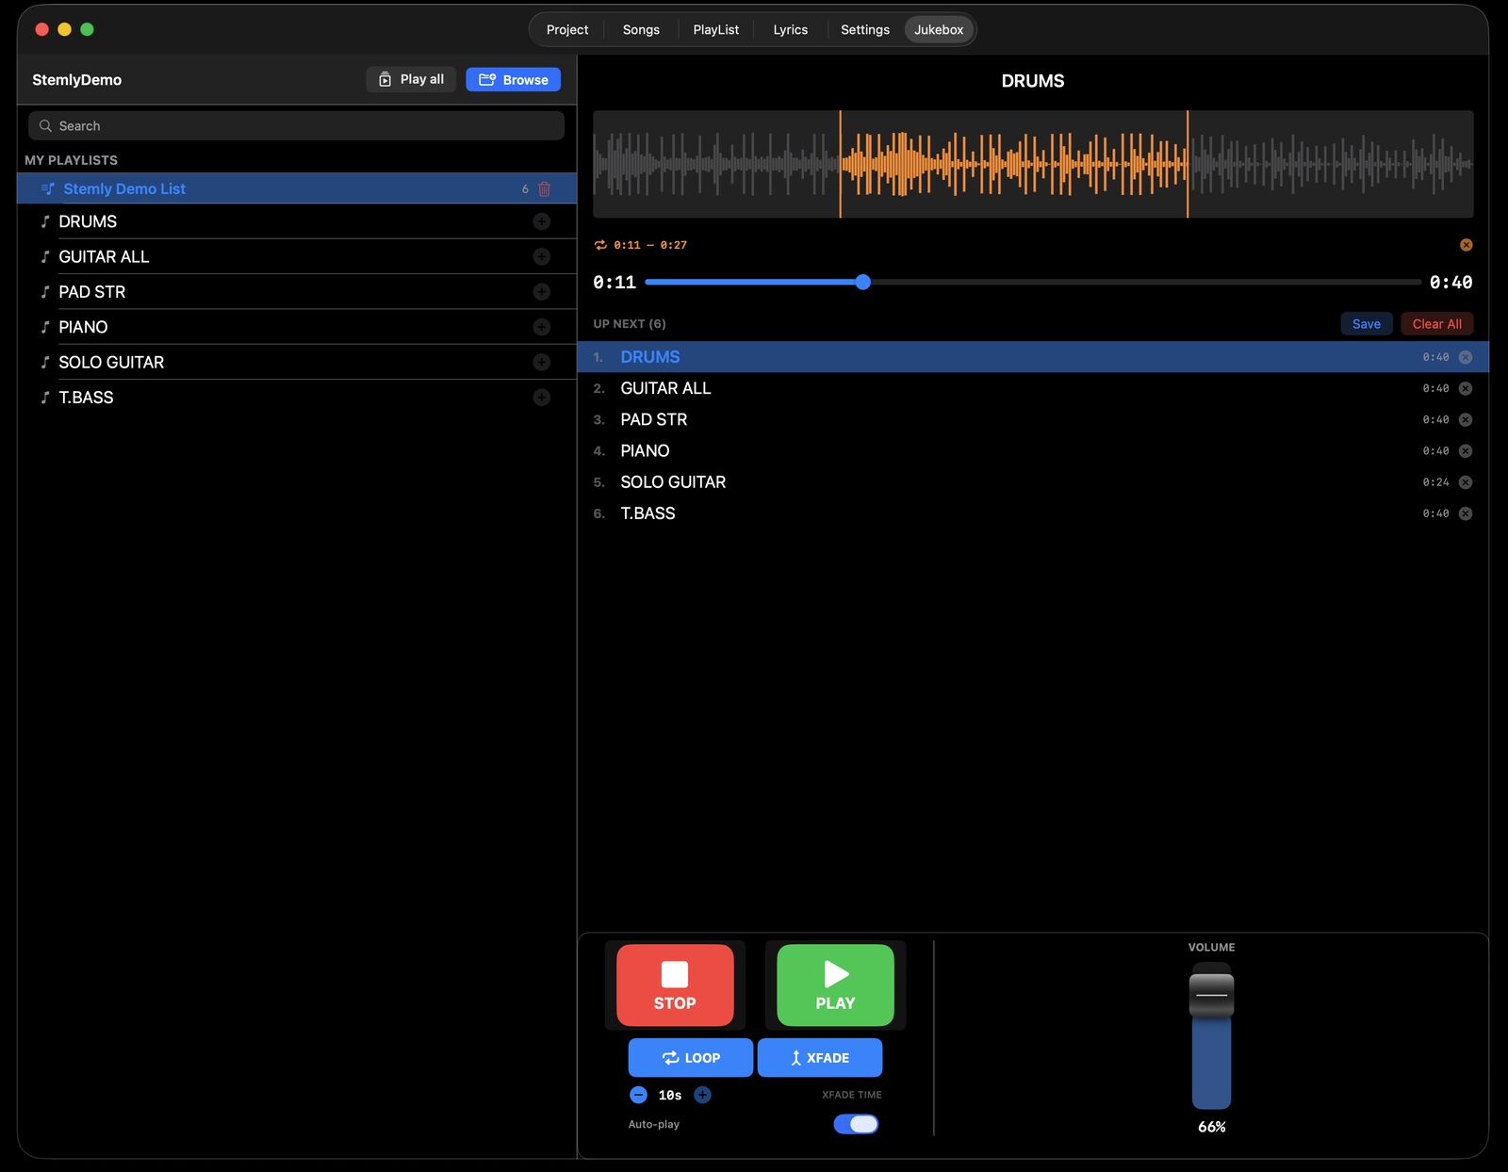1508x1172 pixels.
Task: Clear All songs from the queue
Action: tap(1437, 324)
